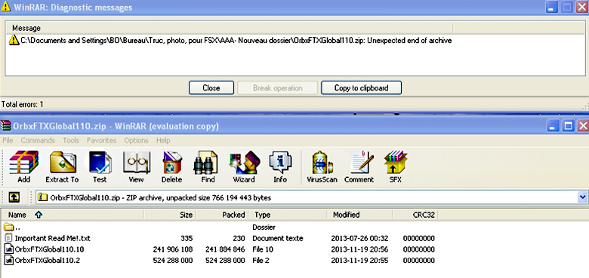Select the Important Read Me!.txt file
The image size is (589, 278).
tap(52, 238)
